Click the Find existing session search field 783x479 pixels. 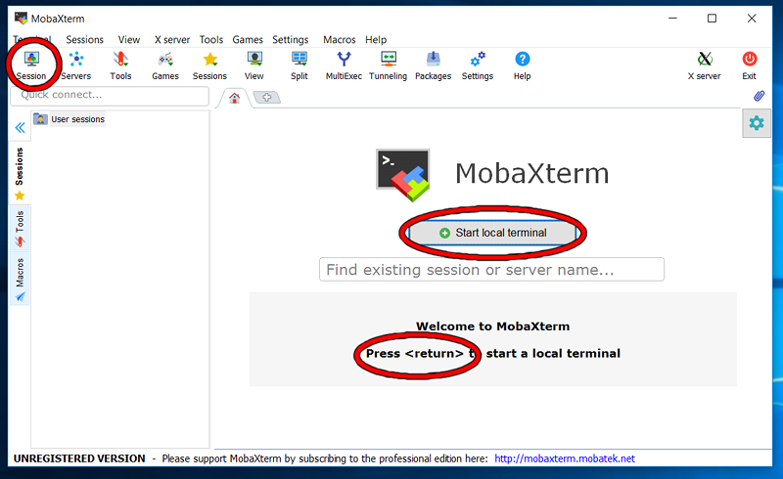(491, 270)
